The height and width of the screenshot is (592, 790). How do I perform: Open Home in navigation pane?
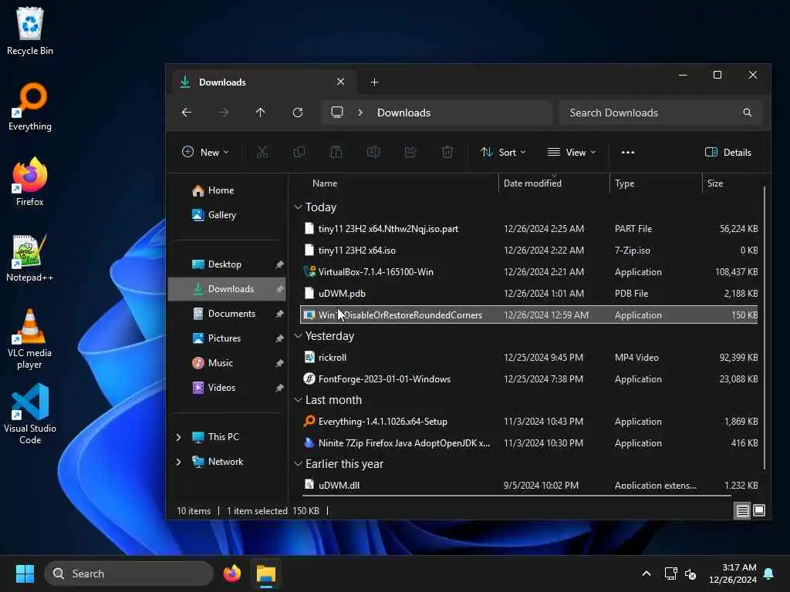227,190
